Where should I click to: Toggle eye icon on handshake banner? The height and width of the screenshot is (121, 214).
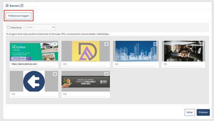point(202,44)
